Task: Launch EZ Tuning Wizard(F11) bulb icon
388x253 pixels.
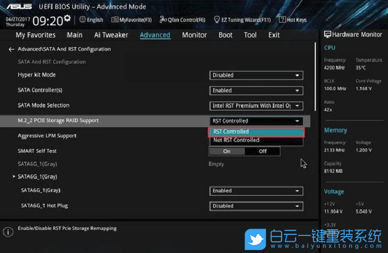Action: click(x=217, y=20)
